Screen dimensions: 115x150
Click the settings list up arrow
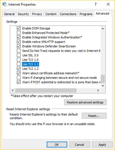(x=103, y=29)
